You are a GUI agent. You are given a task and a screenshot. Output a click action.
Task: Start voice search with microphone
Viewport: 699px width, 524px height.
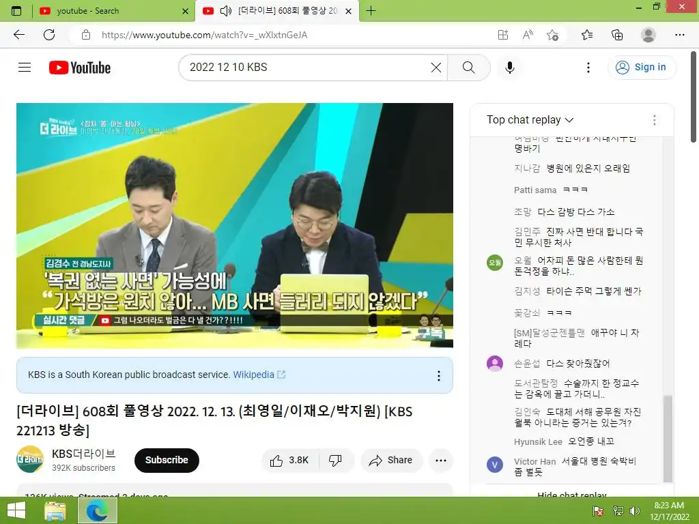point(510,68)
